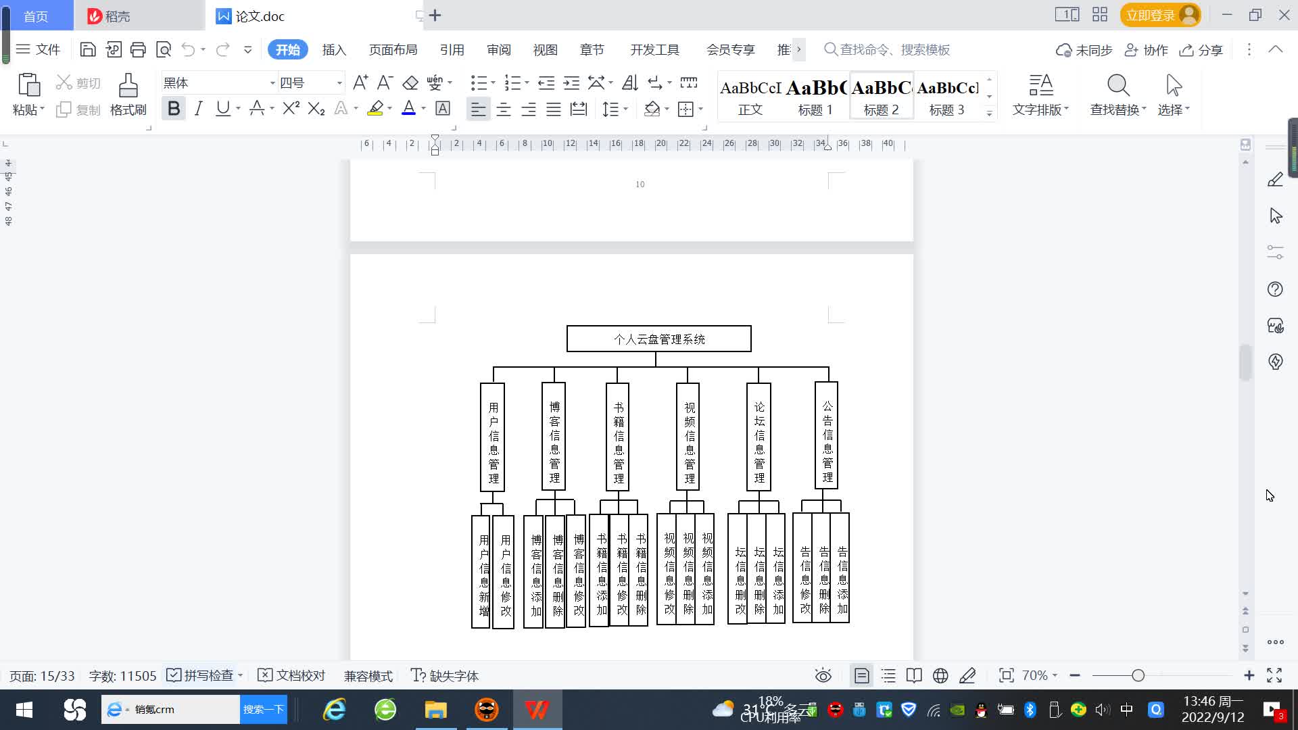This screenshot has width=1298, height=730.
Task: Click the clear formatting eraser icon
Action: pyautogui.click(x=410, y=82)
